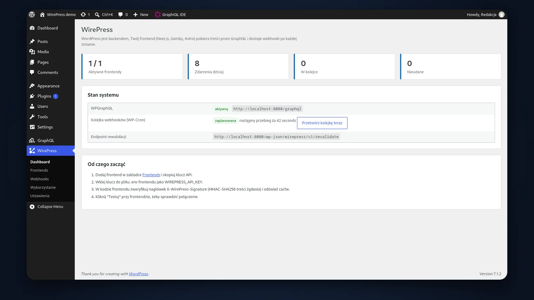Click the Pages icon in sidebar
This screenshot has height=300, width=534.
tap(32, 62)
